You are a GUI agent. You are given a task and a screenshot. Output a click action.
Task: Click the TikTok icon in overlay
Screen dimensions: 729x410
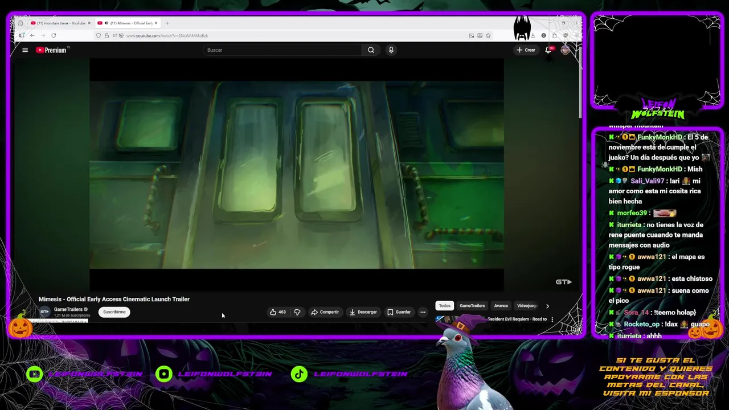[299, 374]
